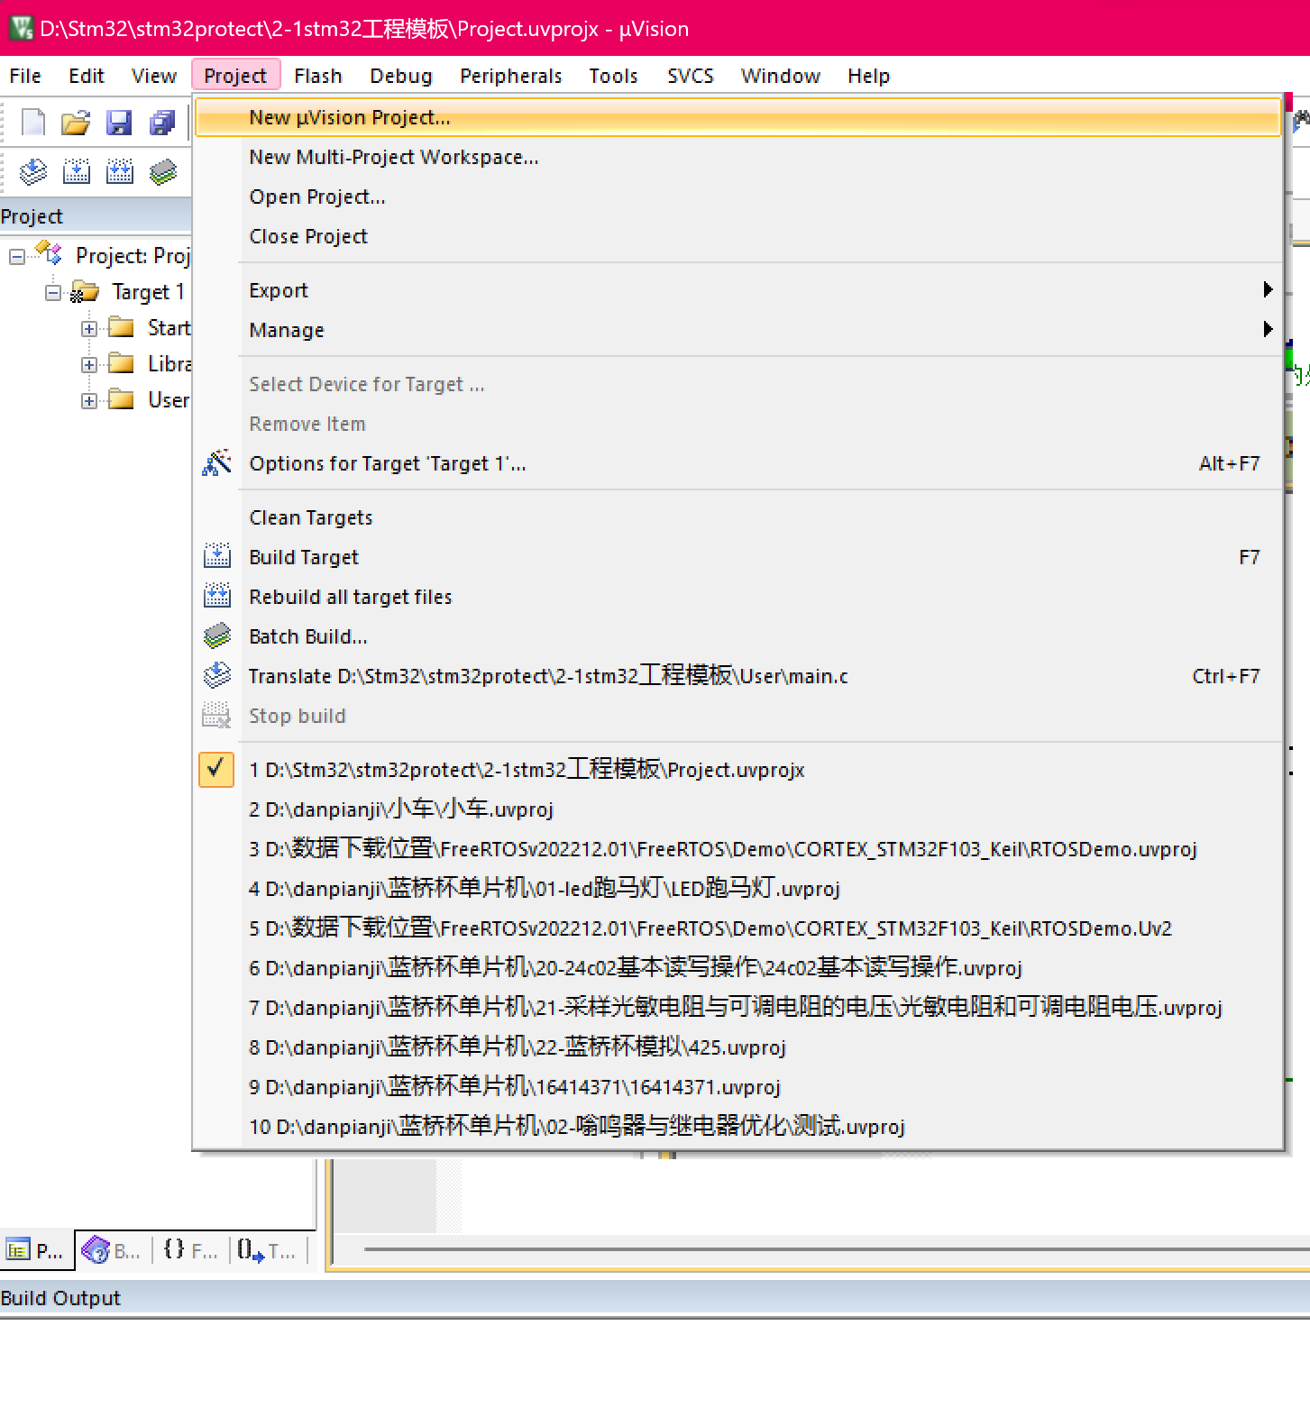
Task: Switch to the Functions (F...) panel tab
Action: pyautogui.click(x=190, y=1250)
